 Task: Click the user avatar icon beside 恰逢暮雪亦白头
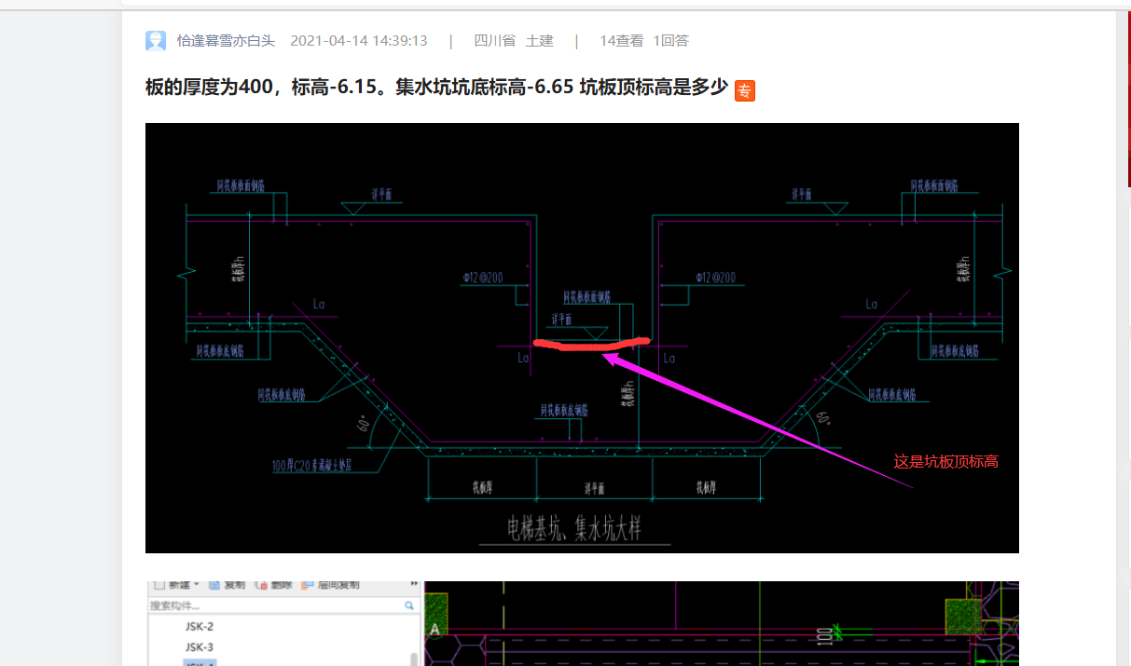156,41
